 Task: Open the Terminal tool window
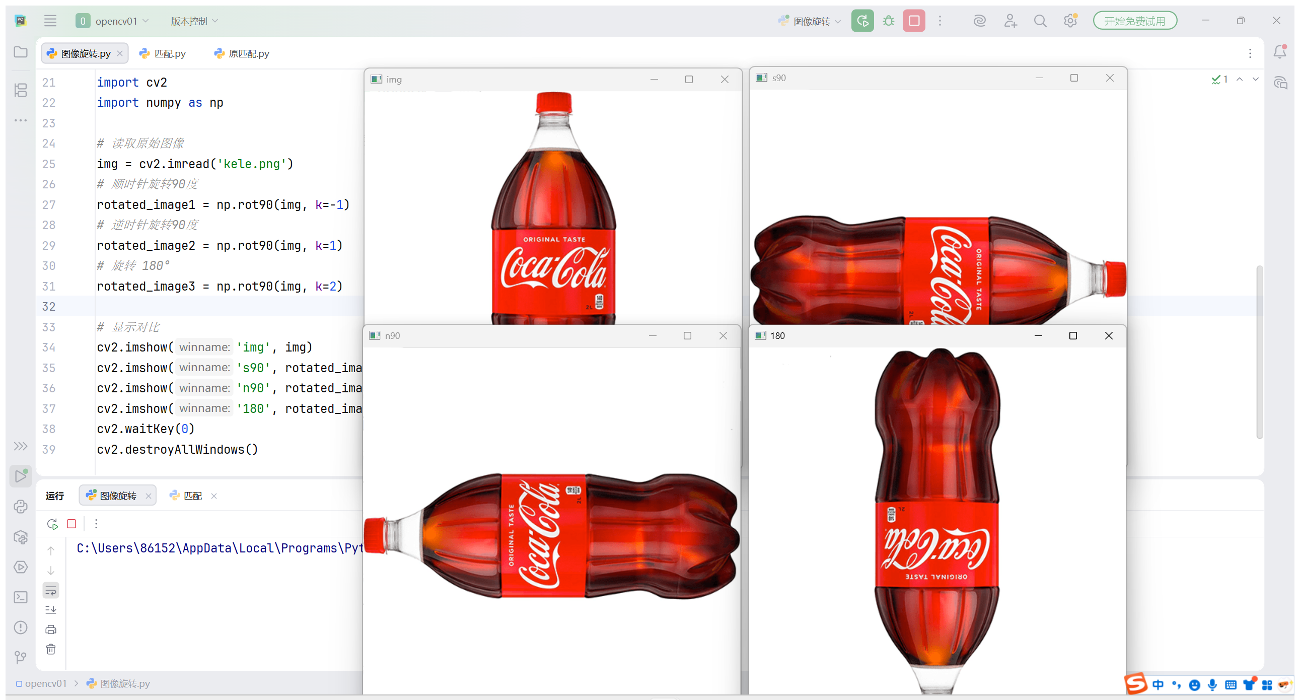click(x=21, y=598)
